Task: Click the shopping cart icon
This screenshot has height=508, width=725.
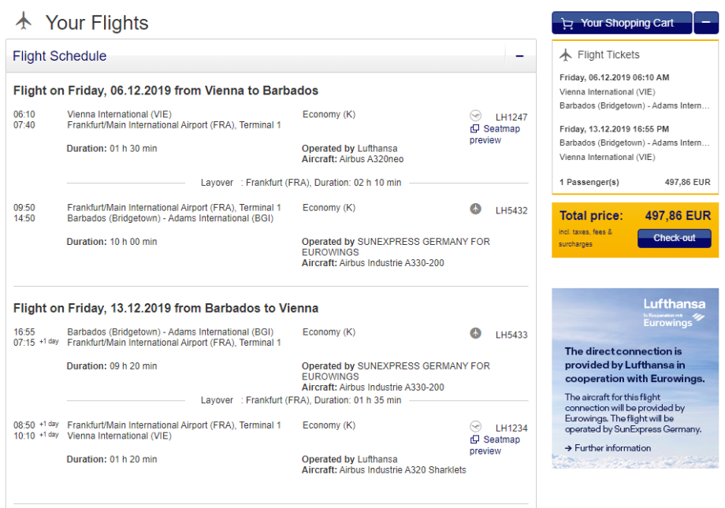Action: [x=567, y=24]
